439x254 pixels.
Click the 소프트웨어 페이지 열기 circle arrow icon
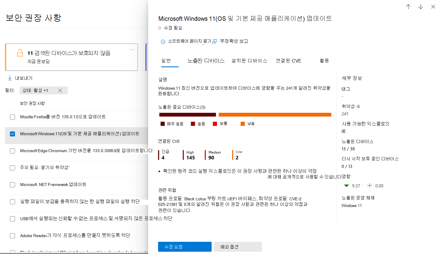pos(163,42)
